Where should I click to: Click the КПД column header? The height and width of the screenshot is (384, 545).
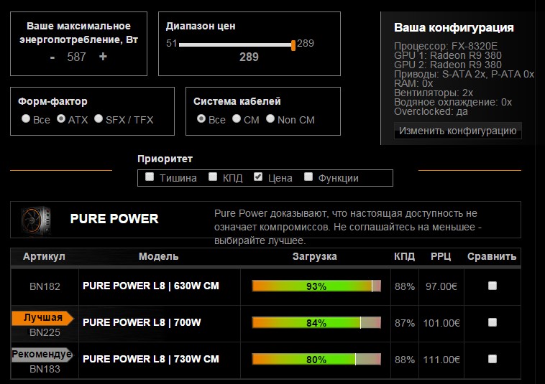click(405, 256)
